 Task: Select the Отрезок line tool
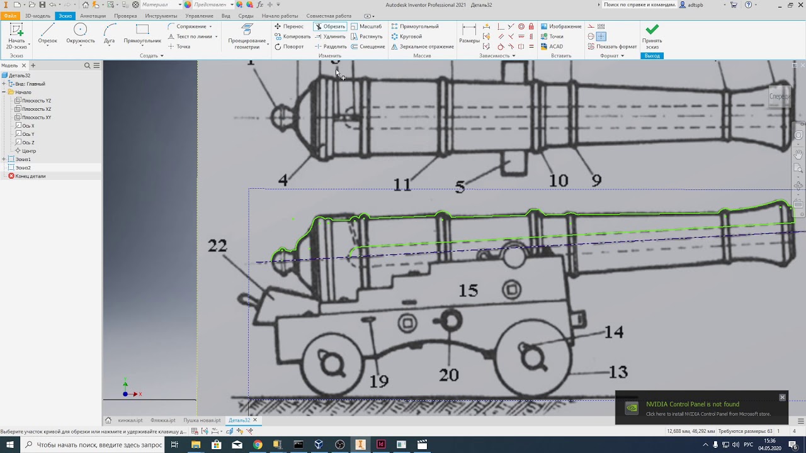47,35
